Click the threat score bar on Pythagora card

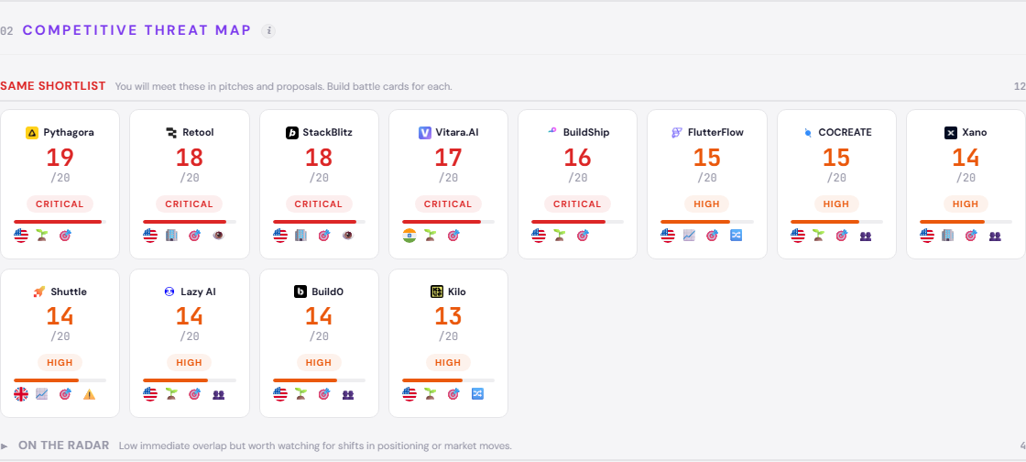pyautogui.click(x=60, y=222)
